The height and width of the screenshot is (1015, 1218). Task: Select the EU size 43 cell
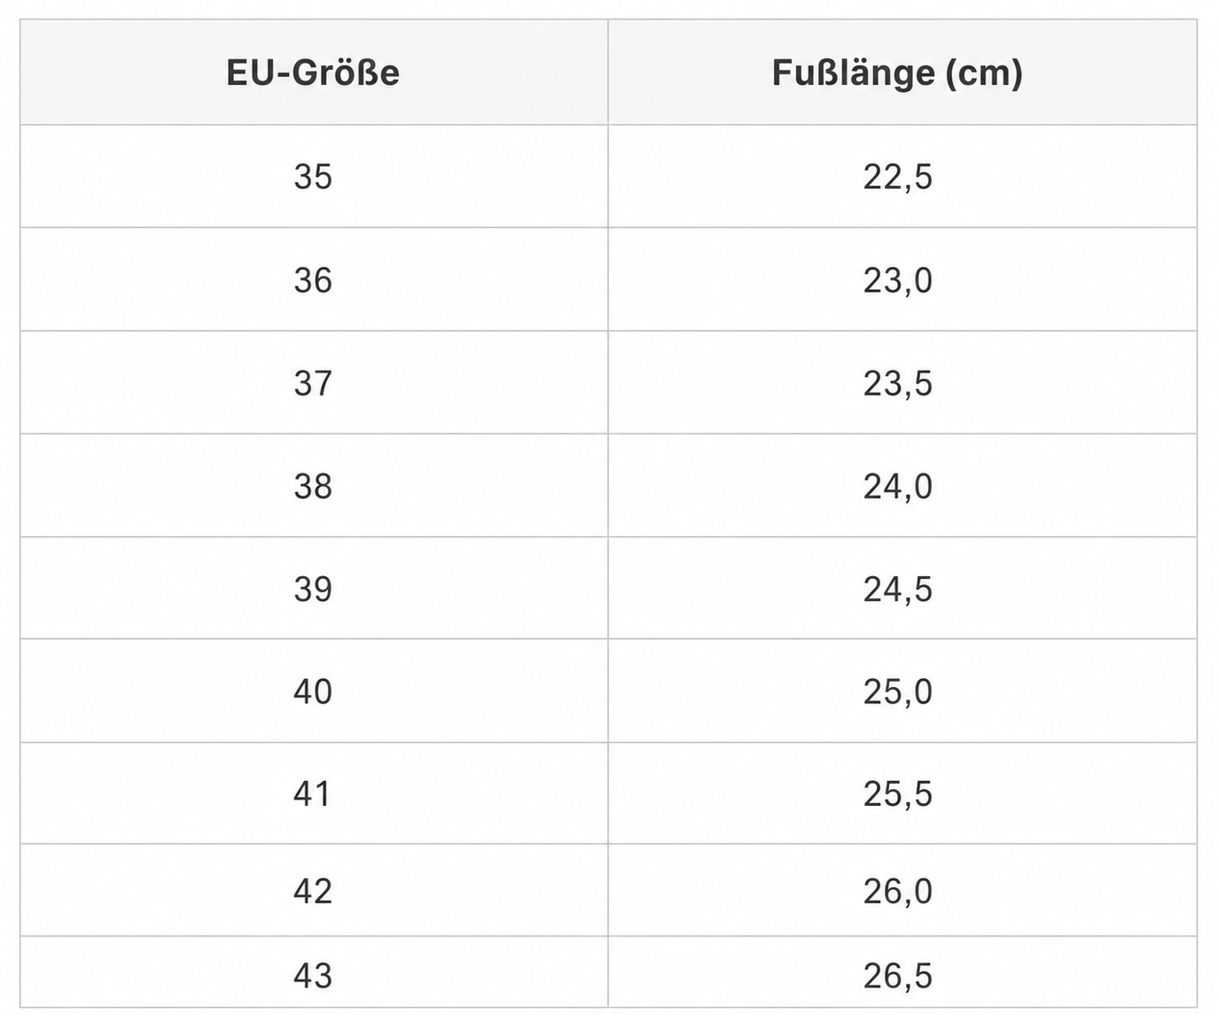click(313, 975)
